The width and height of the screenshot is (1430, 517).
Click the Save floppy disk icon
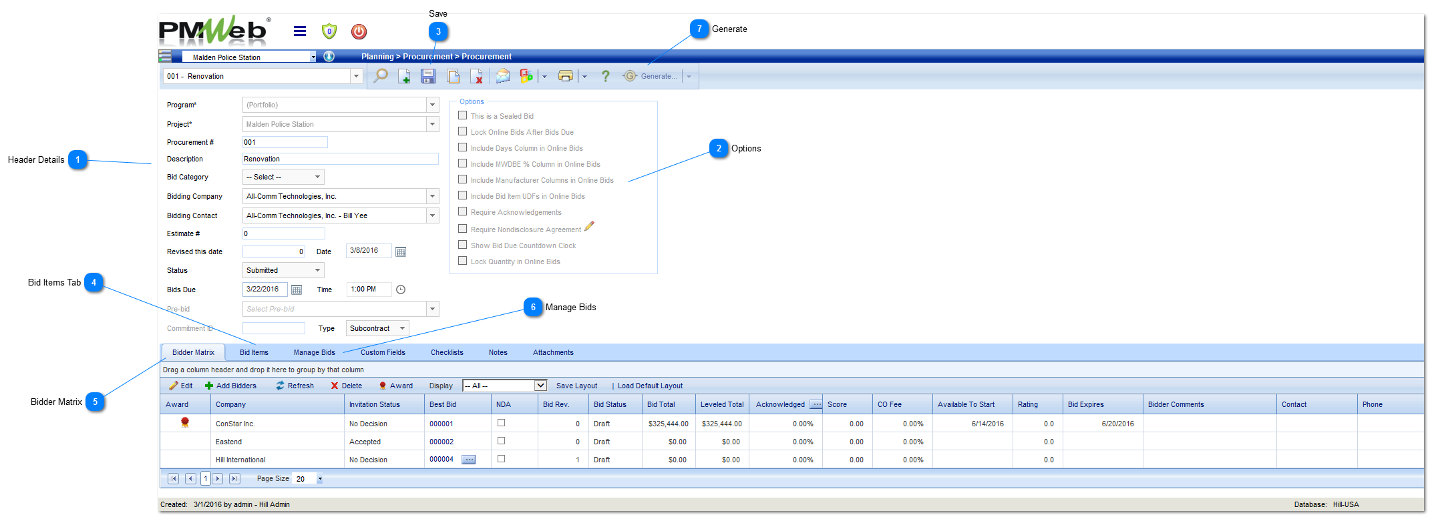(428, 76)
